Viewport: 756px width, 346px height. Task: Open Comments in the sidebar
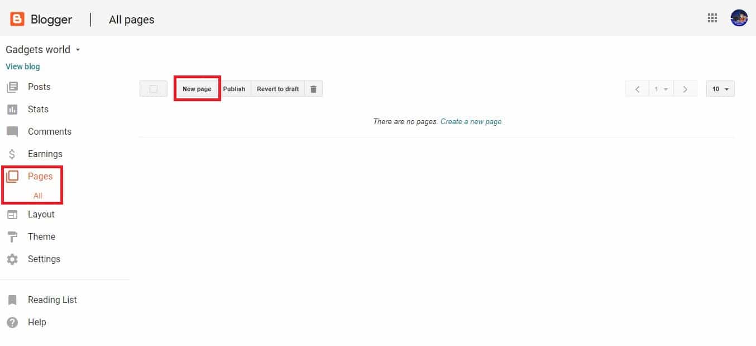50,132
